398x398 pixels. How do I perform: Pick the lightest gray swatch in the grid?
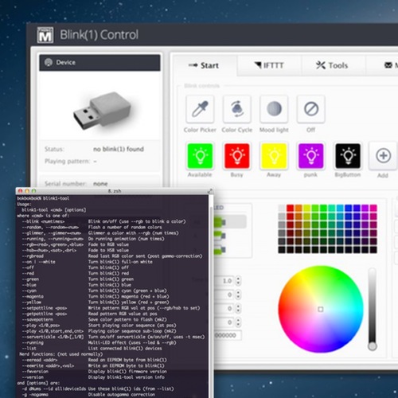point(282,208)
